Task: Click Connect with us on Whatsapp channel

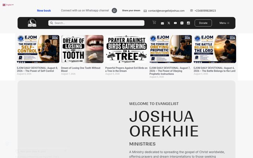Action: tap(85, 11)
